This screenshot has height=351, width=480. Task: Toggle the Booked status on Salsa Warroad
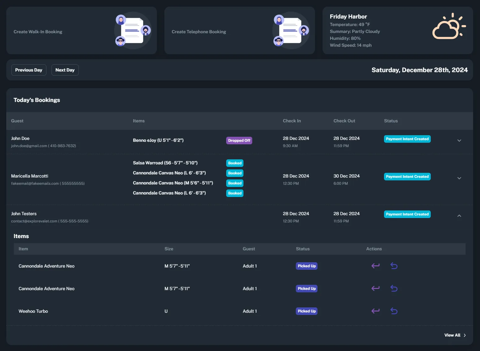[x=235, y=163]
